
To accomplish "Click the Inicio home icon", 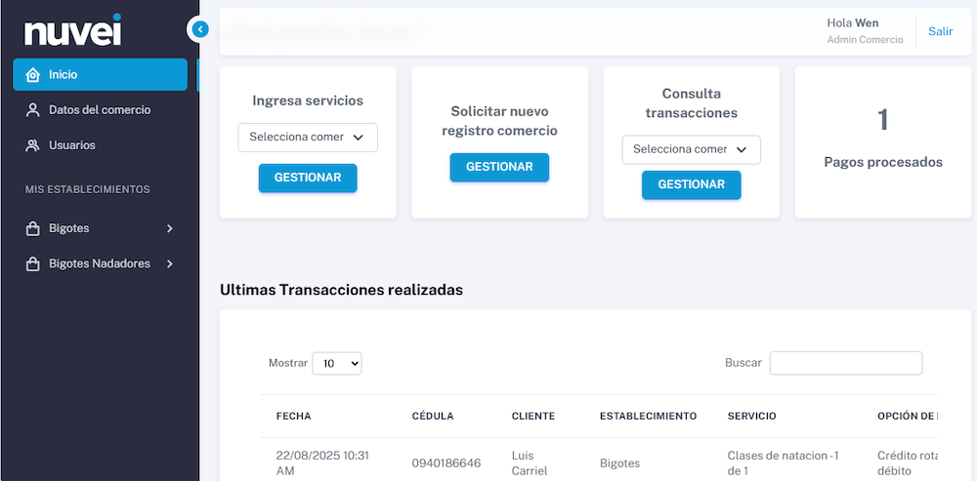I will click(x=32, y=75).
